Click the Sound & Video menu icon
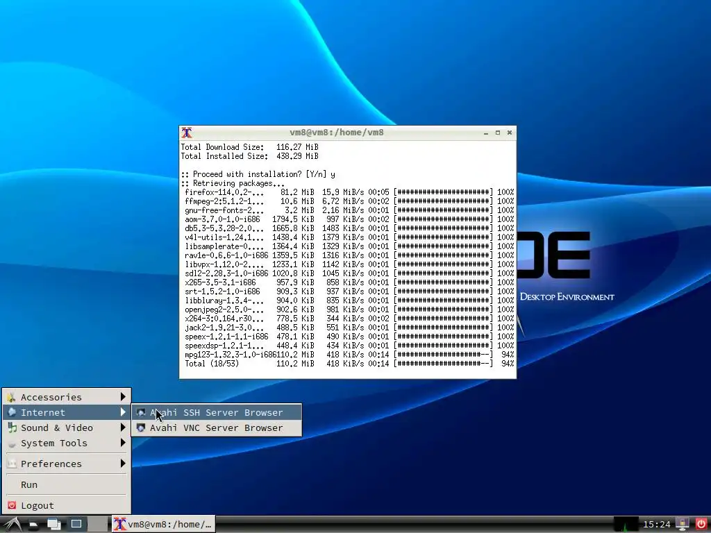 (x=12, y=428)
